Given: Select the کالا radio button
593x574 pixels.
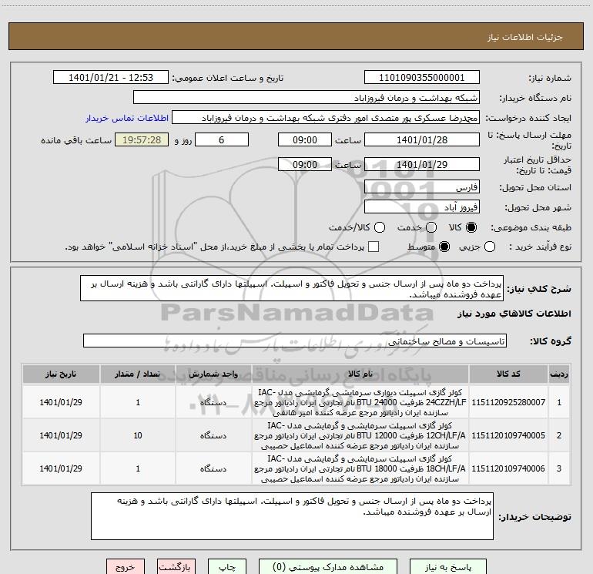Looking at the screenshot, I should [471, 227].
